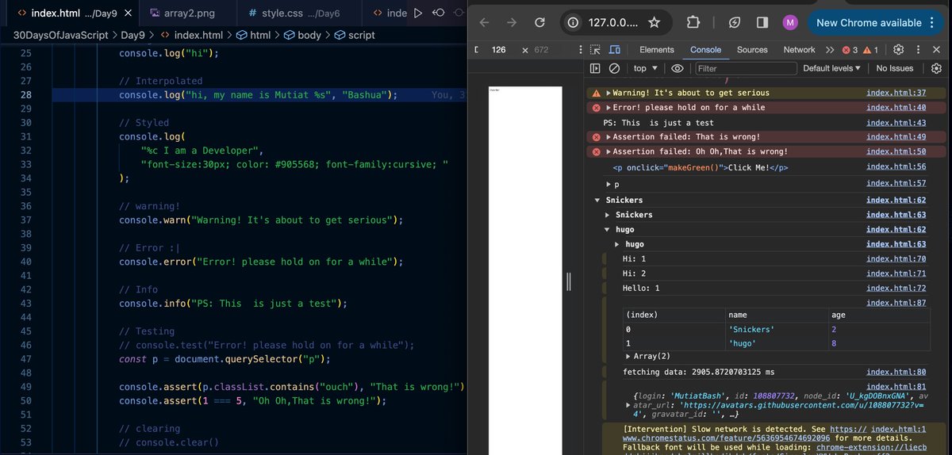
Task: Show more DevTools tabs with the double chevron
Action: [830, 50]
